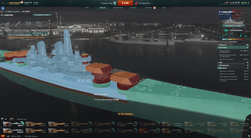Switch to the ПОРТ tab

(87, 8)
